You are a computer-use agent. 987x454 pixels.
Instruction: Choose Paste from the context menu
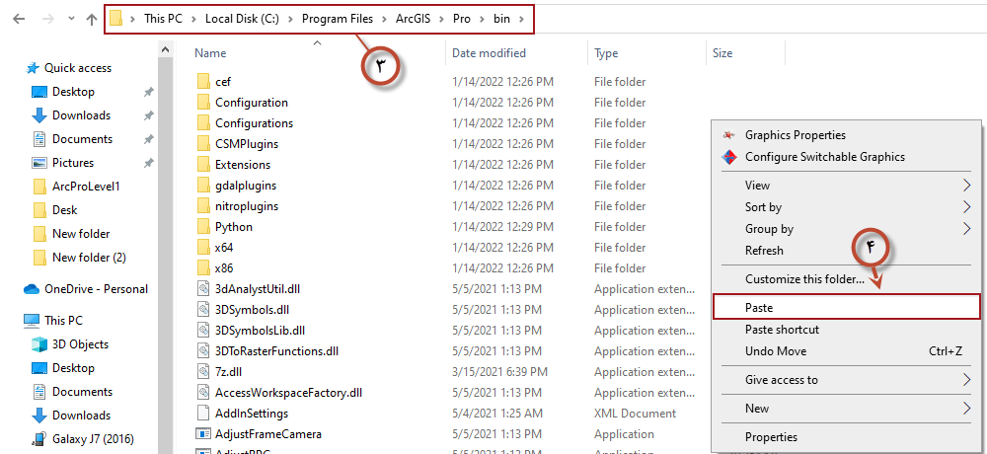click(759, 308)
